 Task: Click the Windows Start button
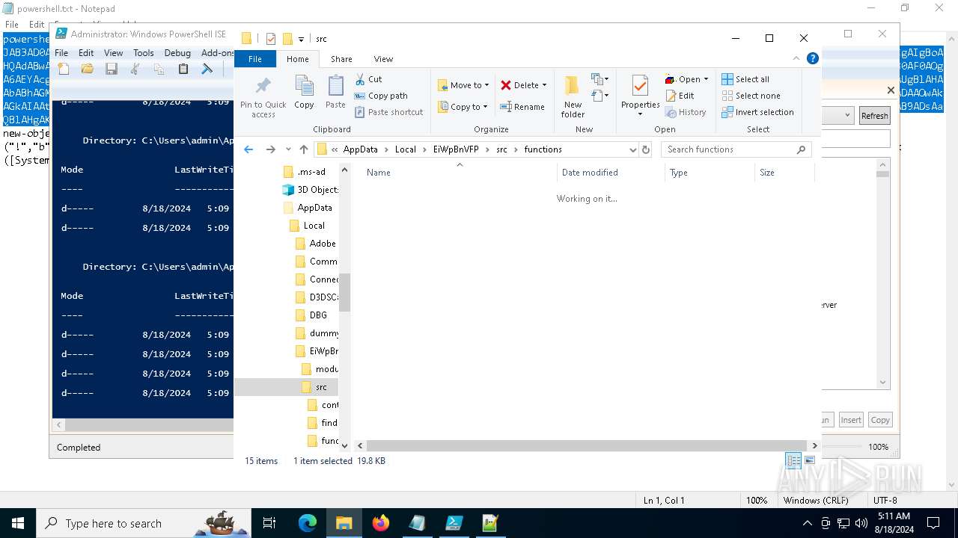coord(18,523)
